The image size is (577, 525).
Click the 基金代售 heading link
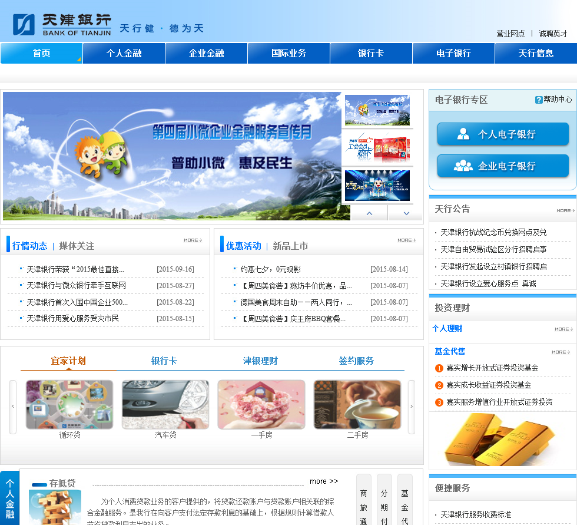tap(450, 351)
